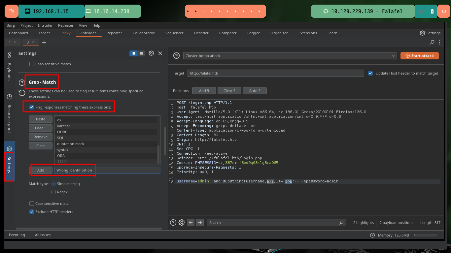Click the memory info icon in status bar
The height and width of the screenshot is (253, 451).
pos(372,235)
